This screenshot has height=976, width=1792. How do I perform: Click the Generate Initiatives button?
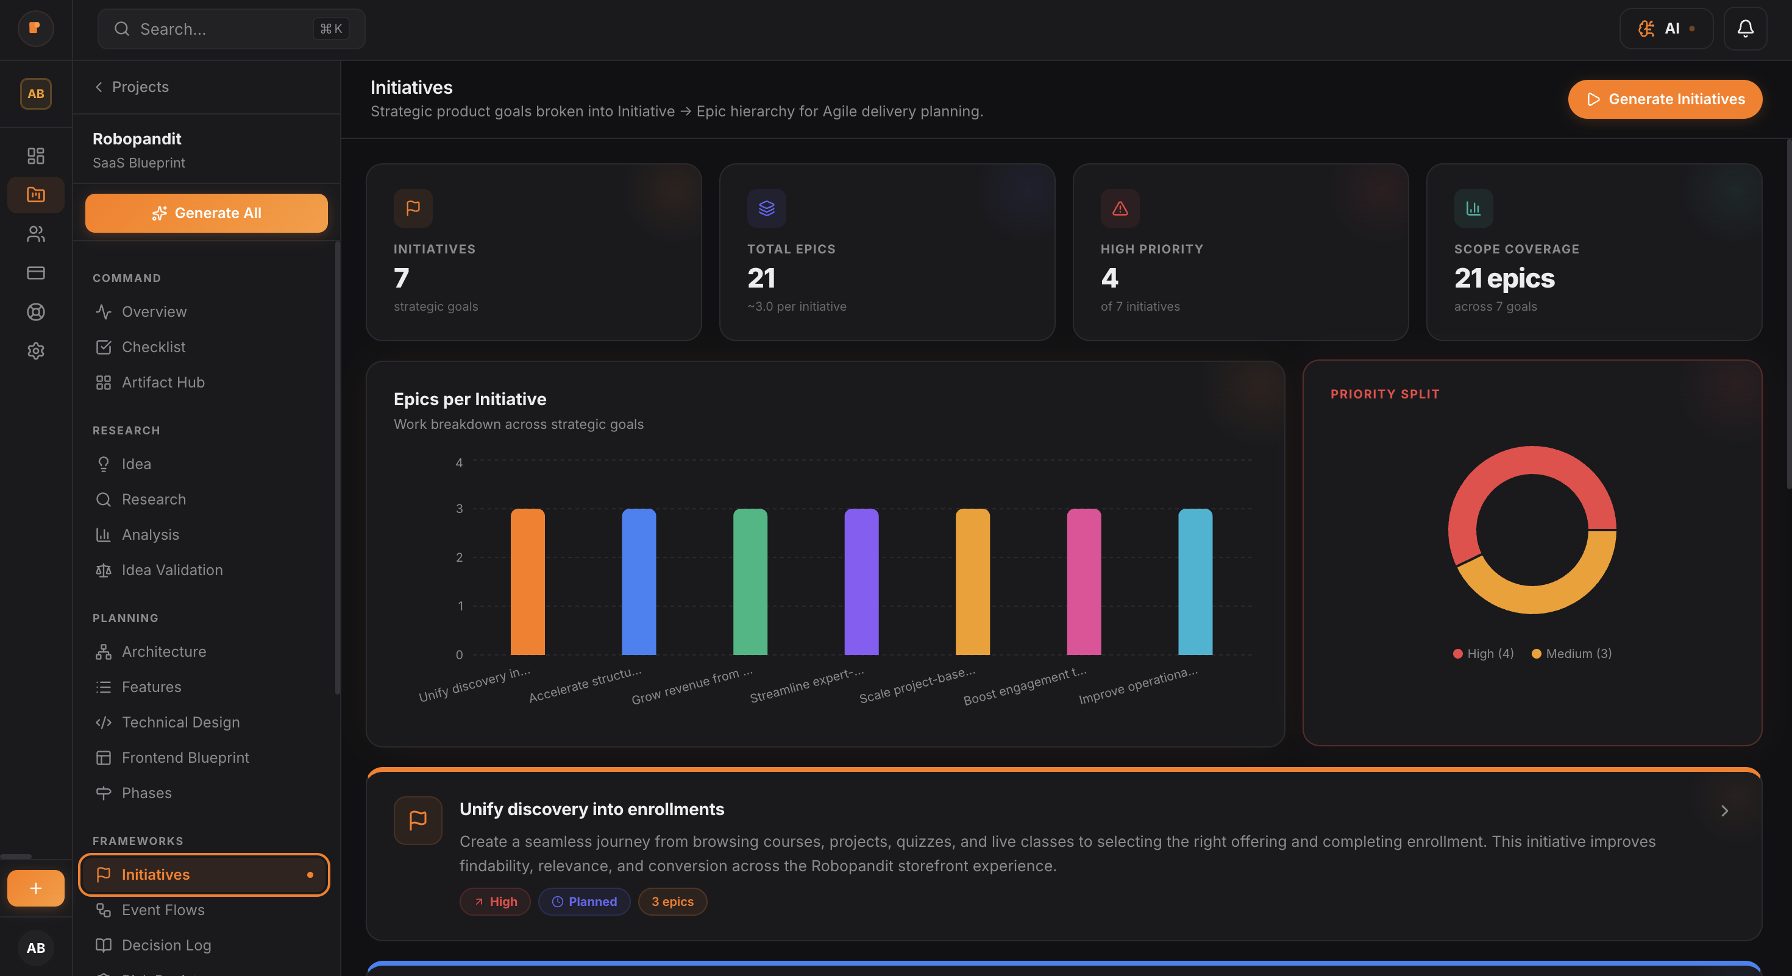1665,99
